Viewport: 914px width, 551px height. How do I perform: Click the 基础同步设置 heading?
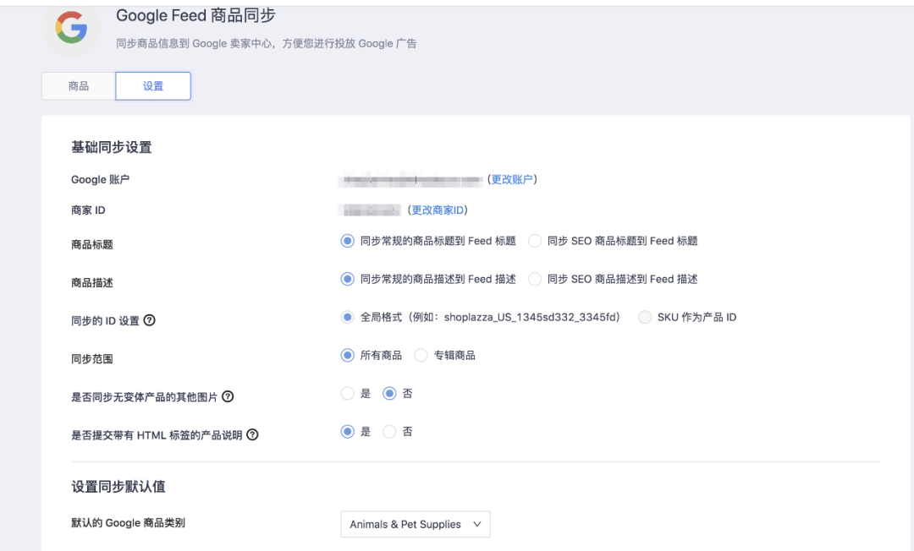[112, 147]
